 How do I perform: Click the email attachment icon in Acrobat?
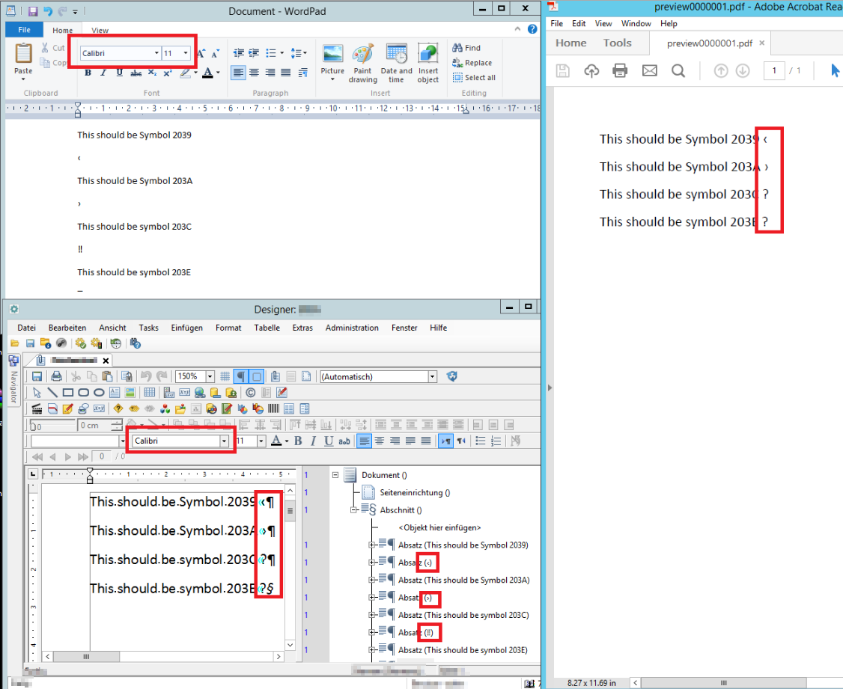[649, 70]
